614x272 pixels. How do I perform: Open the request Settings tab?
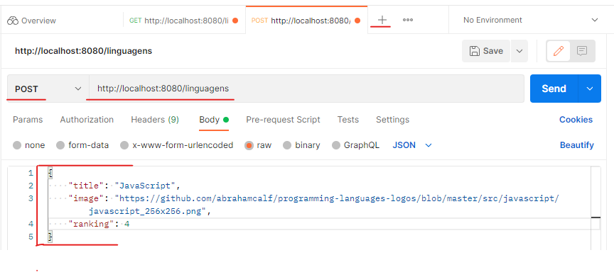[x=392, y=120]
